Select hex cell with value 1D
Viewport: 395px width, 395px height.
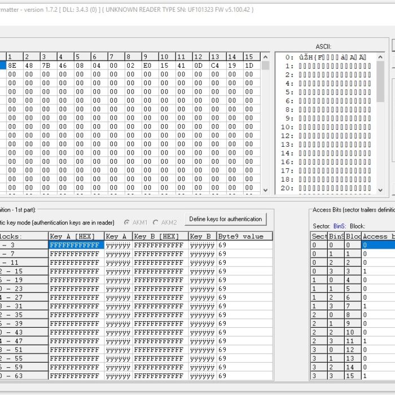[252, 65]
